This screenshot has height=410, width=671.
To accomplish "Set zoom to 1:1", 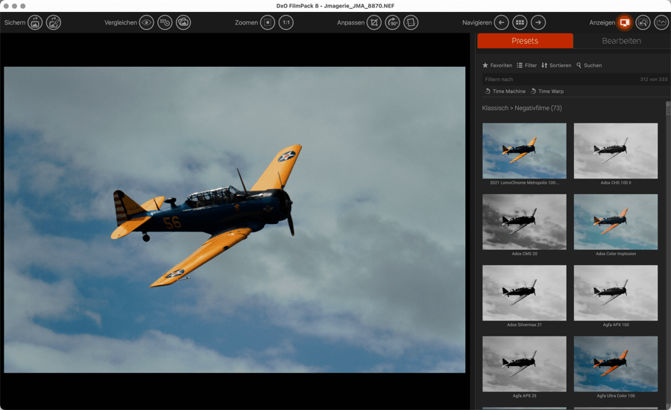I will click(286, 23).
